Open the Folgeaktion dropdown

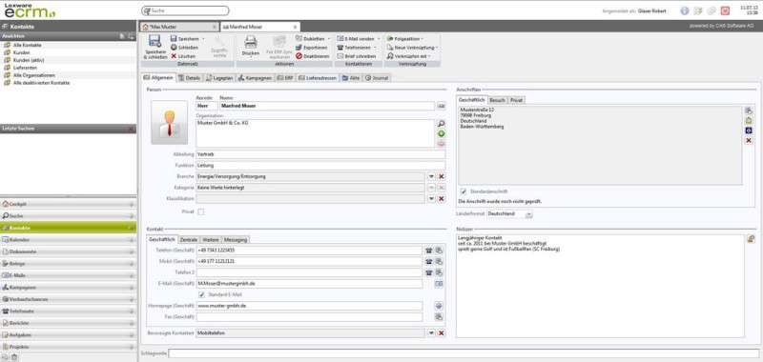pos(422,38)
